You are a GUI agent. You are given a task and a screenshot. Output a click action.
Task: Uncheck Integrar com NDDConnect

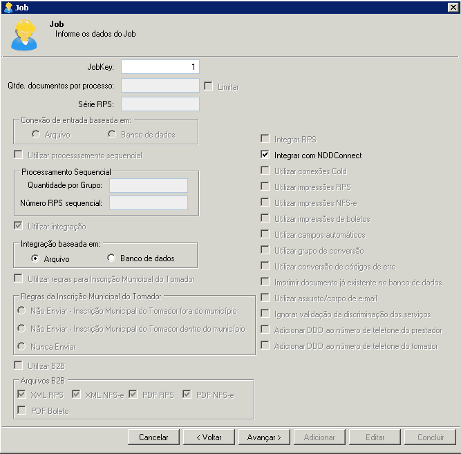click(x=265, y=154)
